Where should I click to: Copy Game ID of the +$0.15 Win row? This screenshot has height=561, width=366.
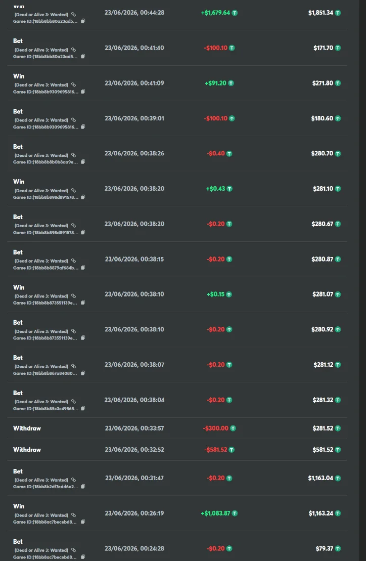[83, 303]
